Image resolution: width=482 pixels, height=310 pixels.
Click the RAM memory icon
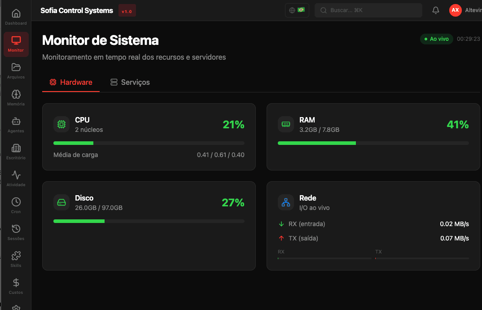click(x=286, y=124)
